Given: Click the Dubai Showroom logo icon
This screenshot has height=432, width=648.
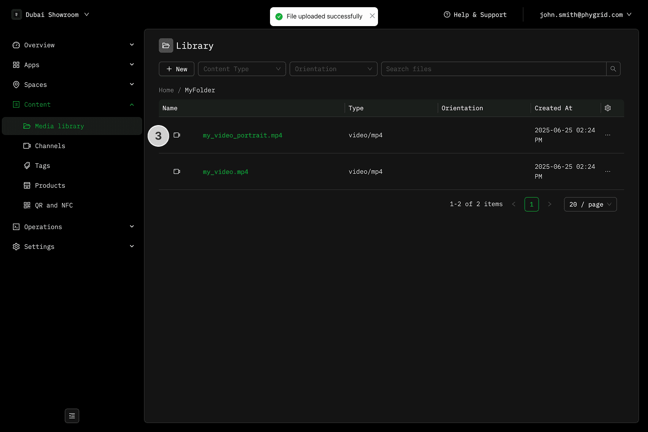Looking at the screenshot, I should pos(17,14).
